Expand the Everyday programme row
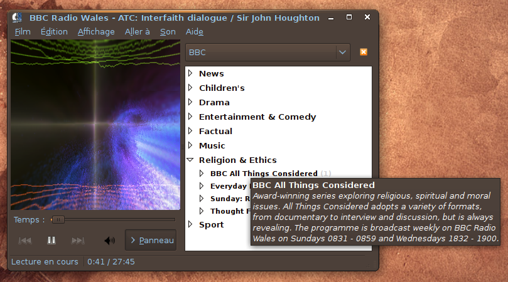Viewport: 508px width, 282px height. 202,186
